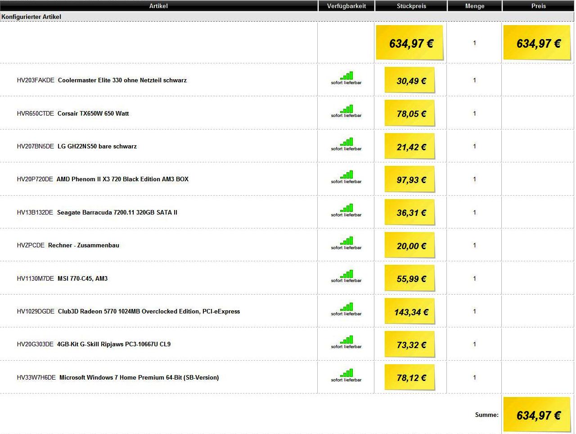576x434 pixels.
Task: Click availability icon for AMD Phenom II X3
Action: 346,174
